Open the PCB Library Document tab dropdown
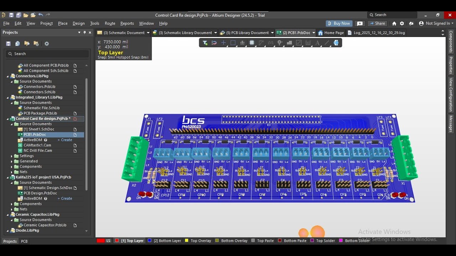Image resolution: width=456 pixels, height=256 pixels. (x=272, y=33)
